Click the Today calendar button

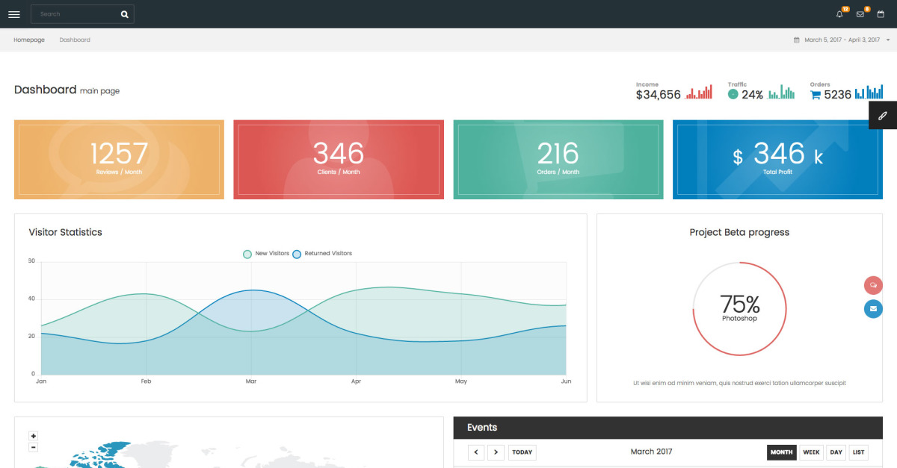pyautogui.click(x=522, y=452)
